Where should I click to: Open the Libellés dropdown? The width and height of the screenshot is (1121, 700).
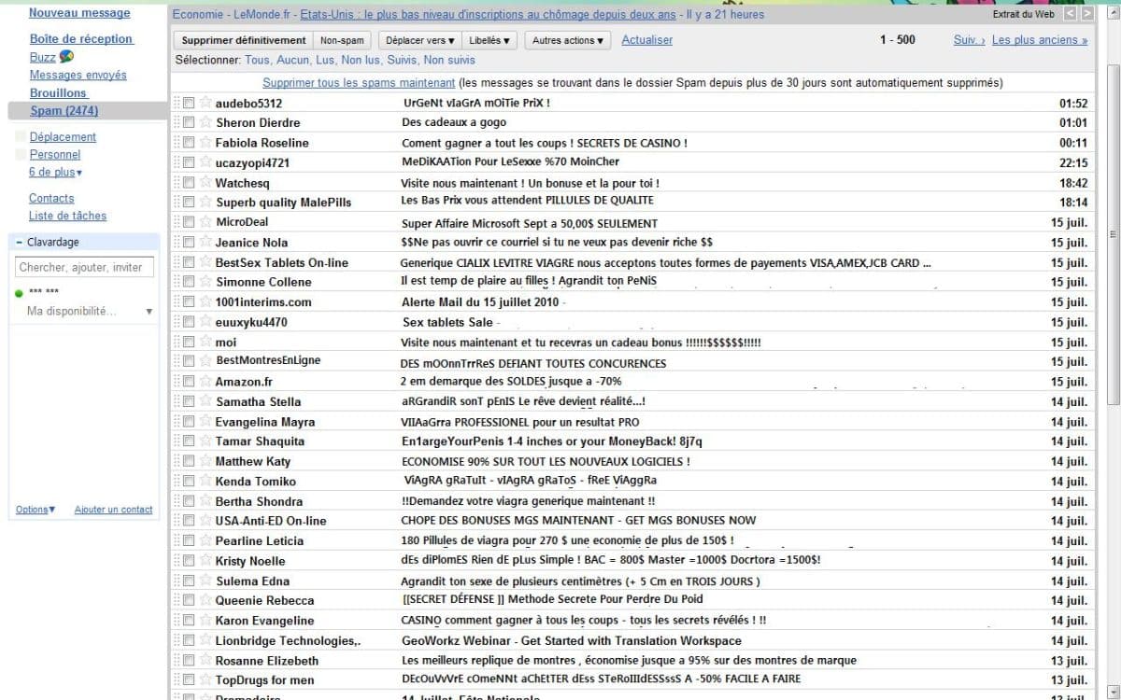click(490, 41)
